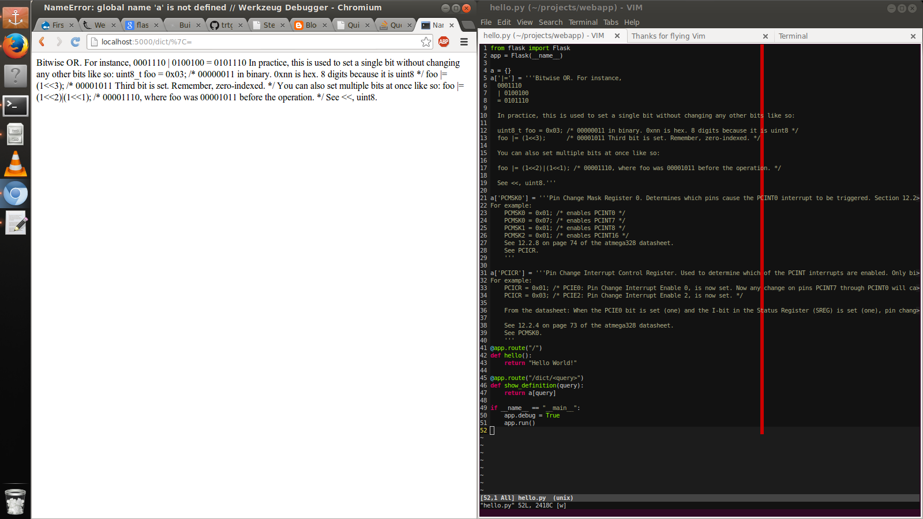
Task: Switch to the GitHub trtg browser tab
Action: click(230, 25)
